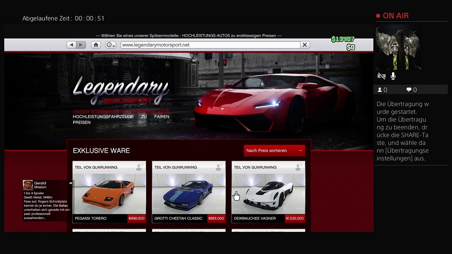
Task: Click the DEWBAUCHEE VAGNER name label
Action: (255, 218)
